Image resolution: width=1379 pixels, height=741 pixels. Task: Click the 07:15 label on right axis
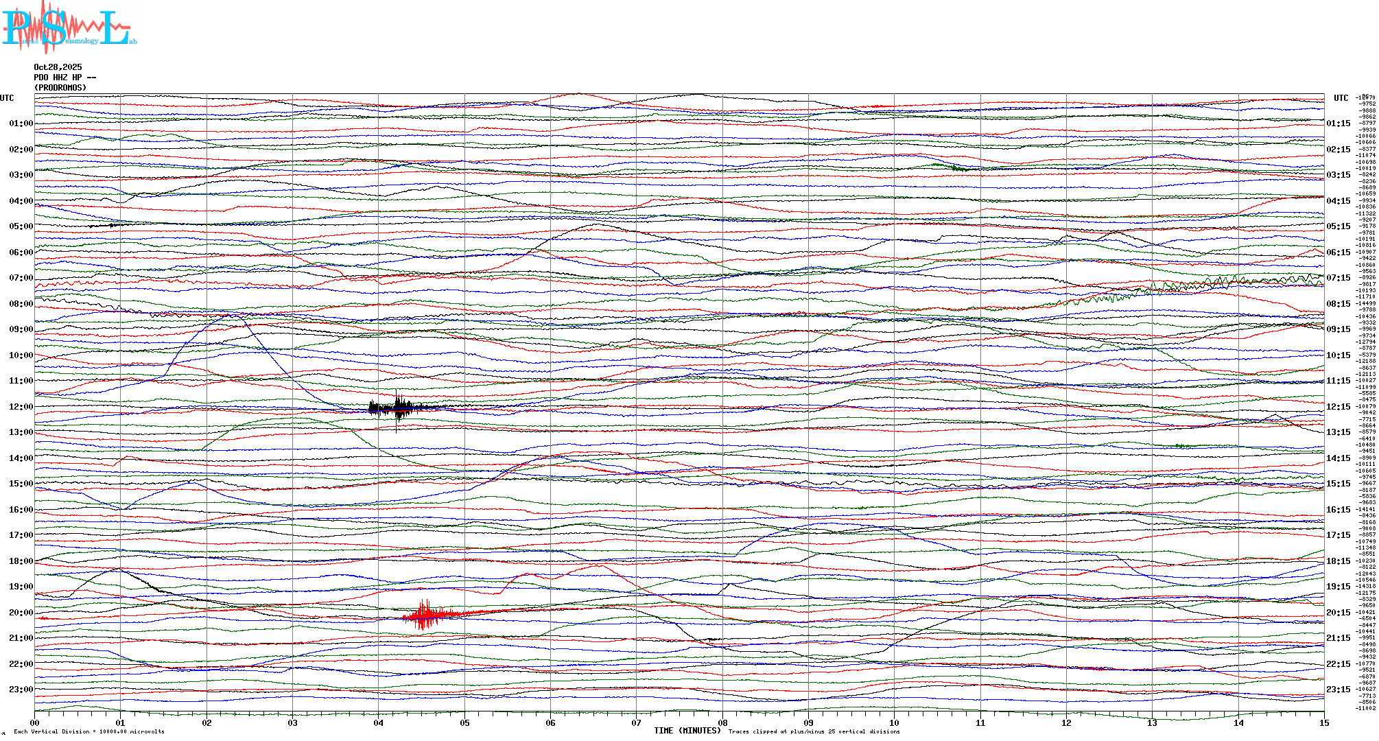(1338, 278)
